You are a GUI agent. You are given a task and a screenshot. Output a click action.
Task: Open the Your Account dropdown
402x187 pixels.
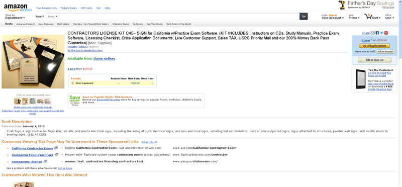point(333,17)
